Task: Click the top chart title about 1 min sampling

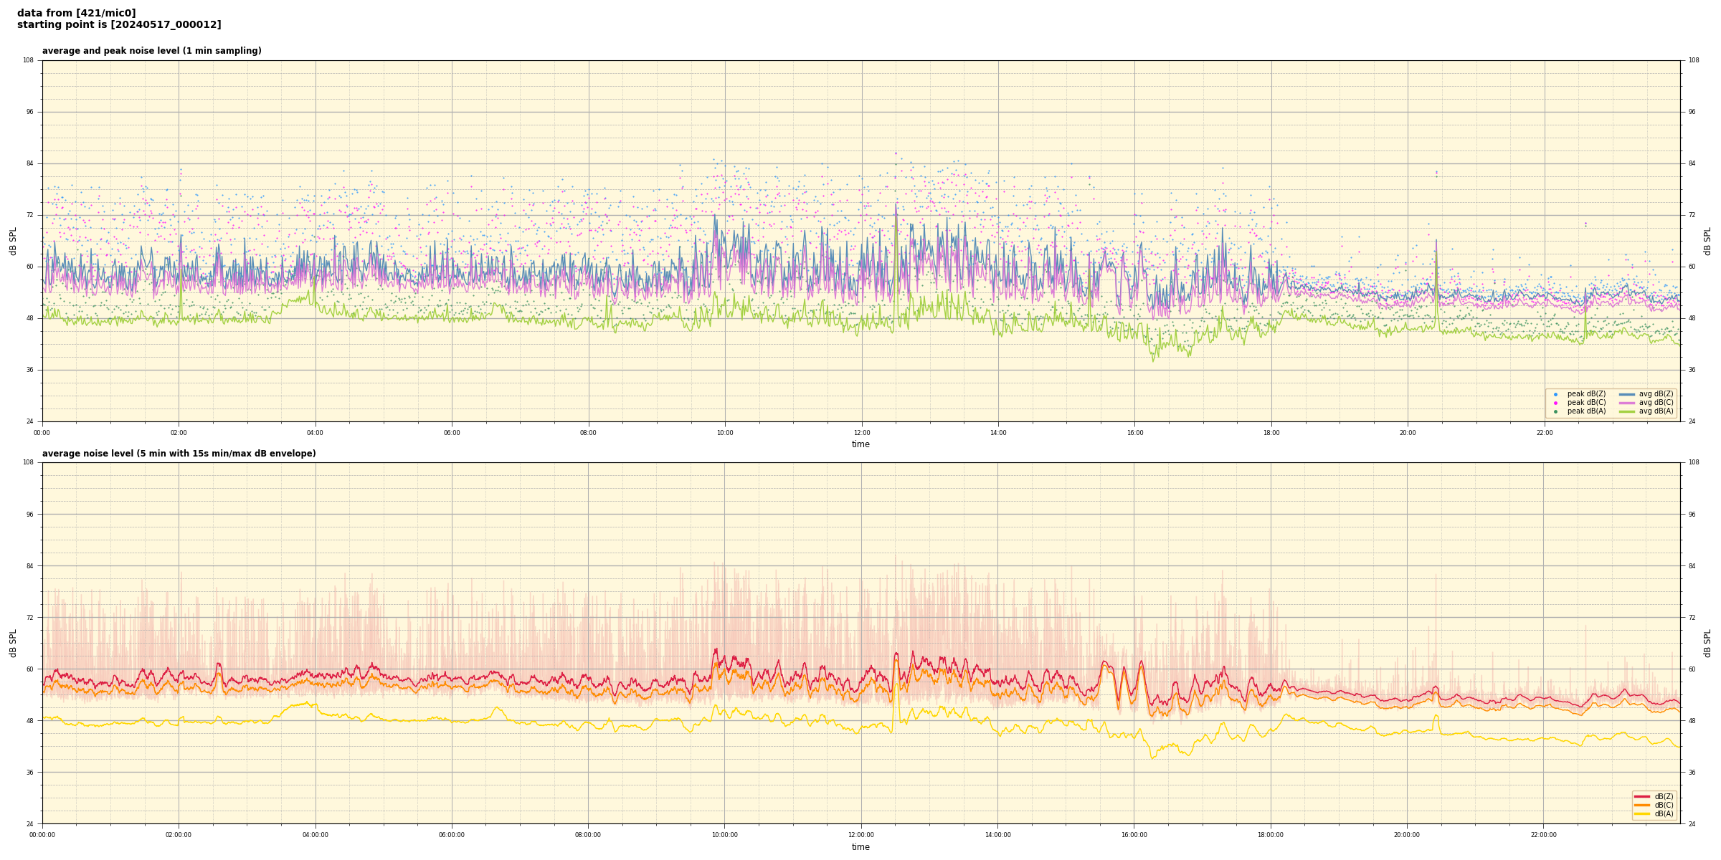Action: 151,51
